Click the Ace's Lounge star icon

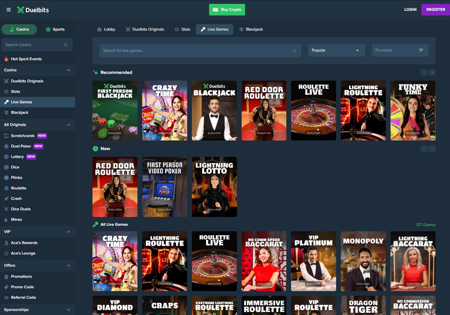(6, 253)
